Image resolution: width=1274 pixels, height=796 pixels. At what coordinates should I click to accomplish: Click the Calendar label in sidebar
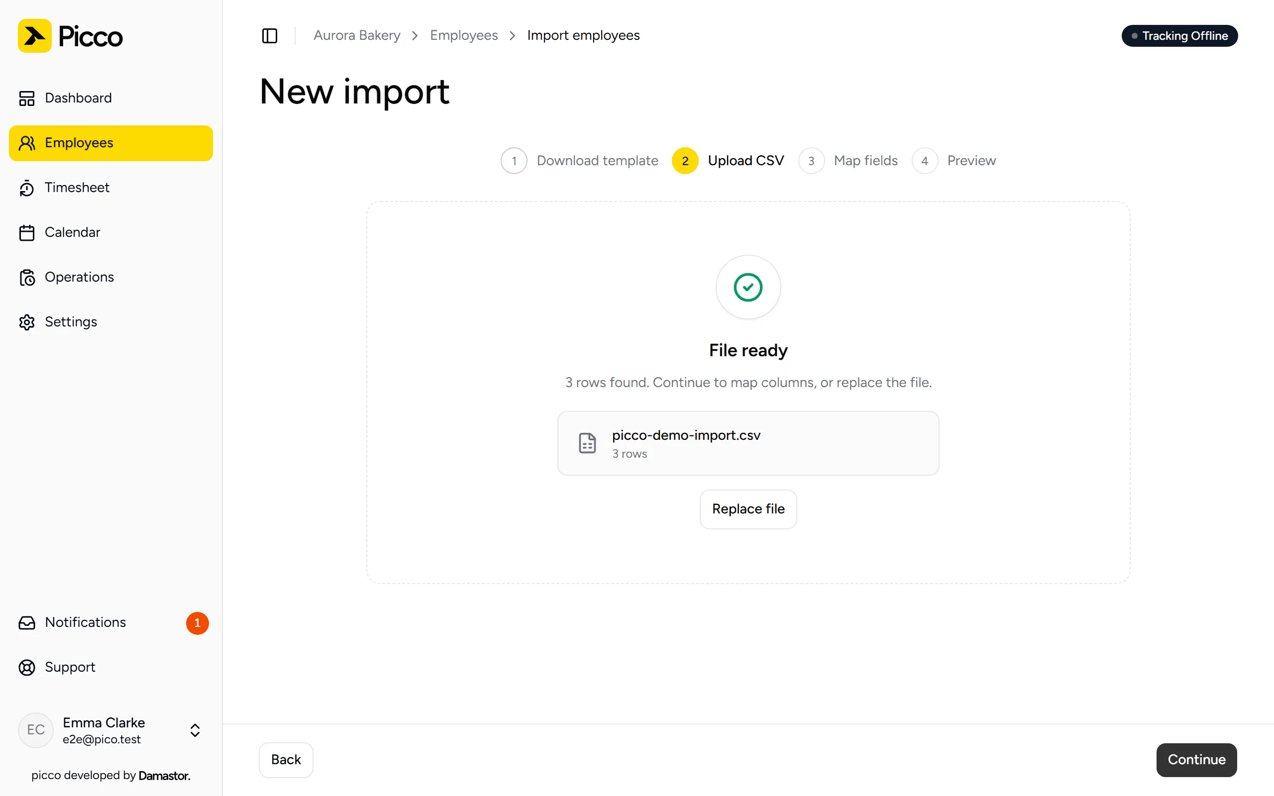[x=72, y=232]
